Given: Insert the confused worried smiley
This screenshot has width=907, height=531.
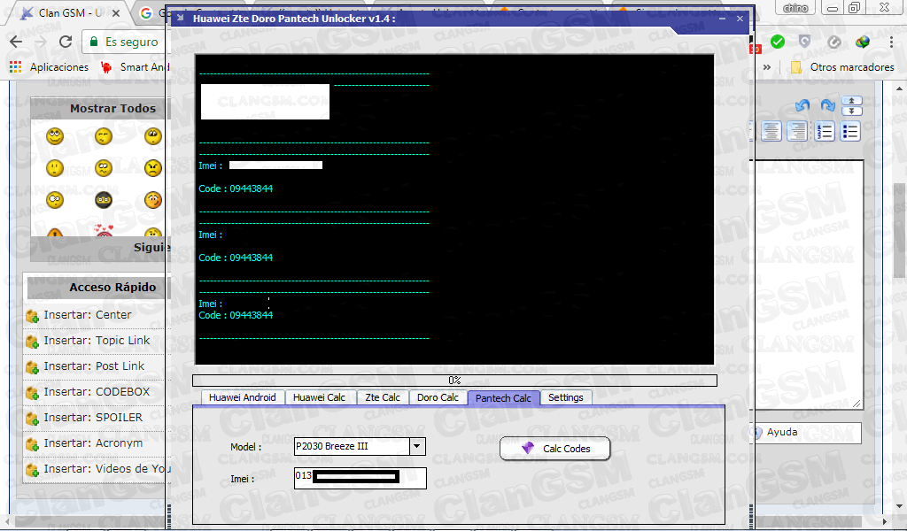Looking at the screenshot, I should (104, 168).
